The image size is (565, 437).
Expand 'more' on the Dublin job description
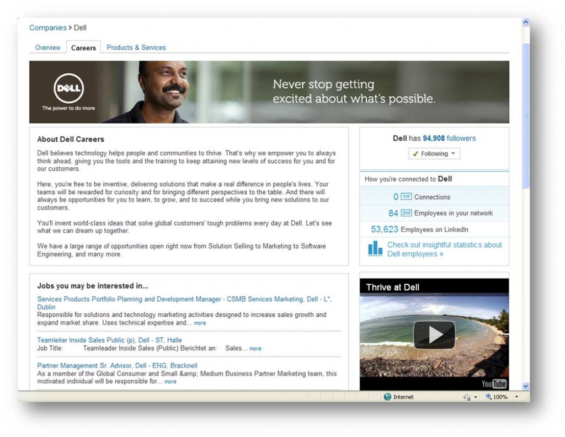(x=200, y=323)
